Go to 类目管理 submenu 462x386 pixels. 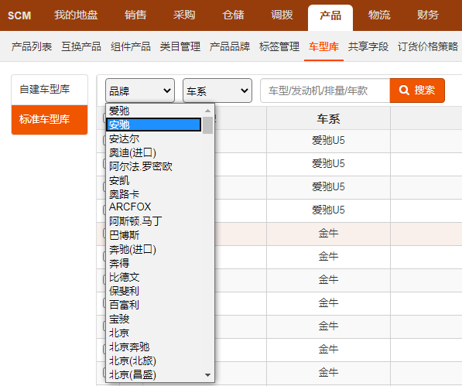pos(180,46)
